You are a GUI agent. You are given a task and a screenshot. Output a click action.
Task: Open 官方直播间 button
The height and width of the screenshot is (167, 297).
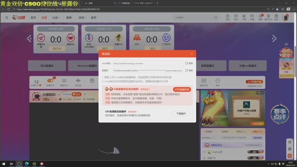[x=47, y=66]
